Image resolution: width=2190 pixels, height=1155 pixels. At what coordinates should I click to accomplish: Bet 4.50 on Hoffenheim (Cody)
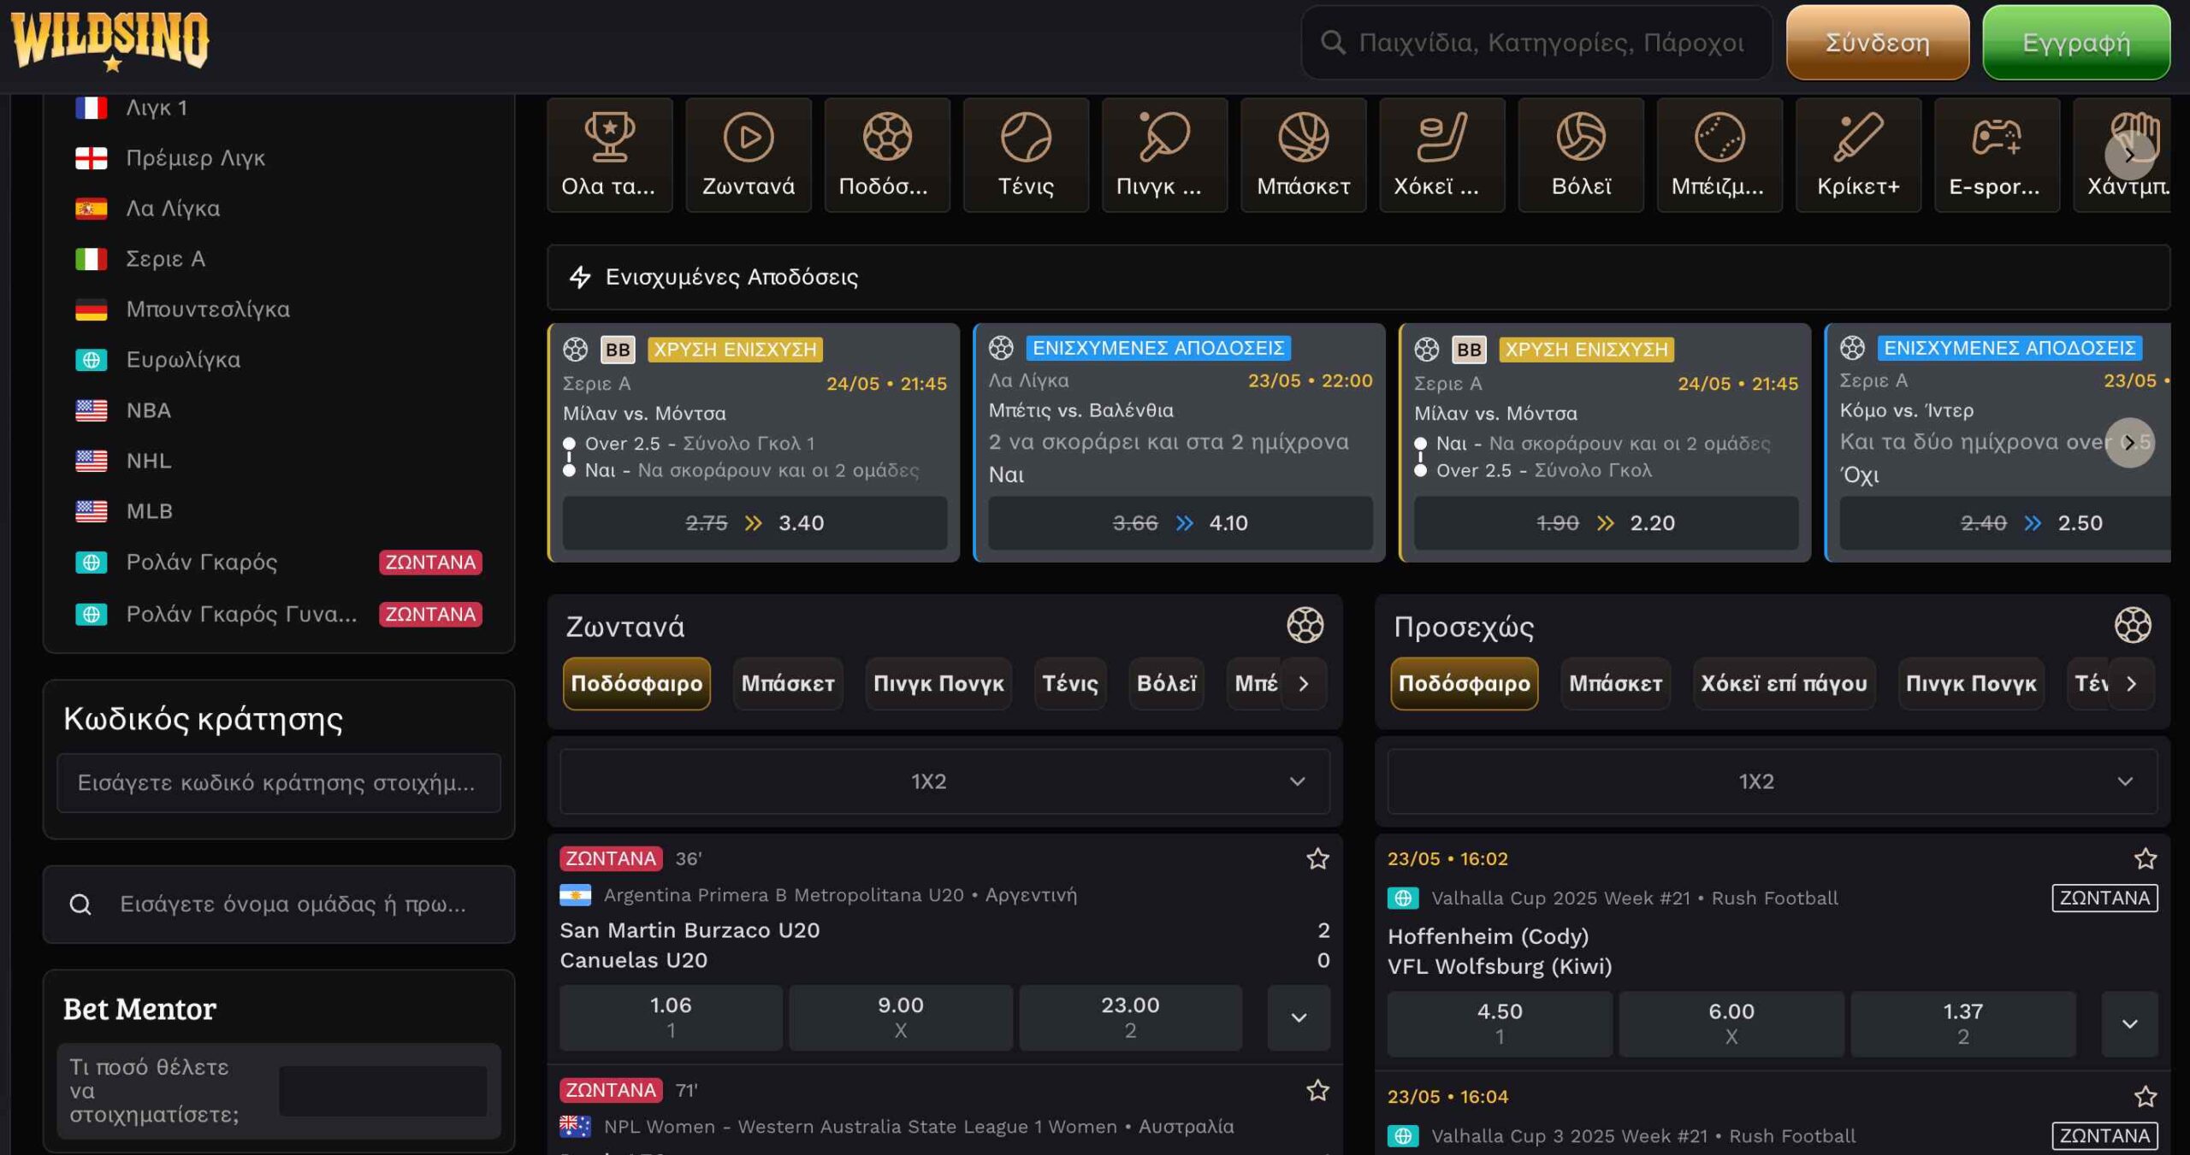point(1500,1024)
